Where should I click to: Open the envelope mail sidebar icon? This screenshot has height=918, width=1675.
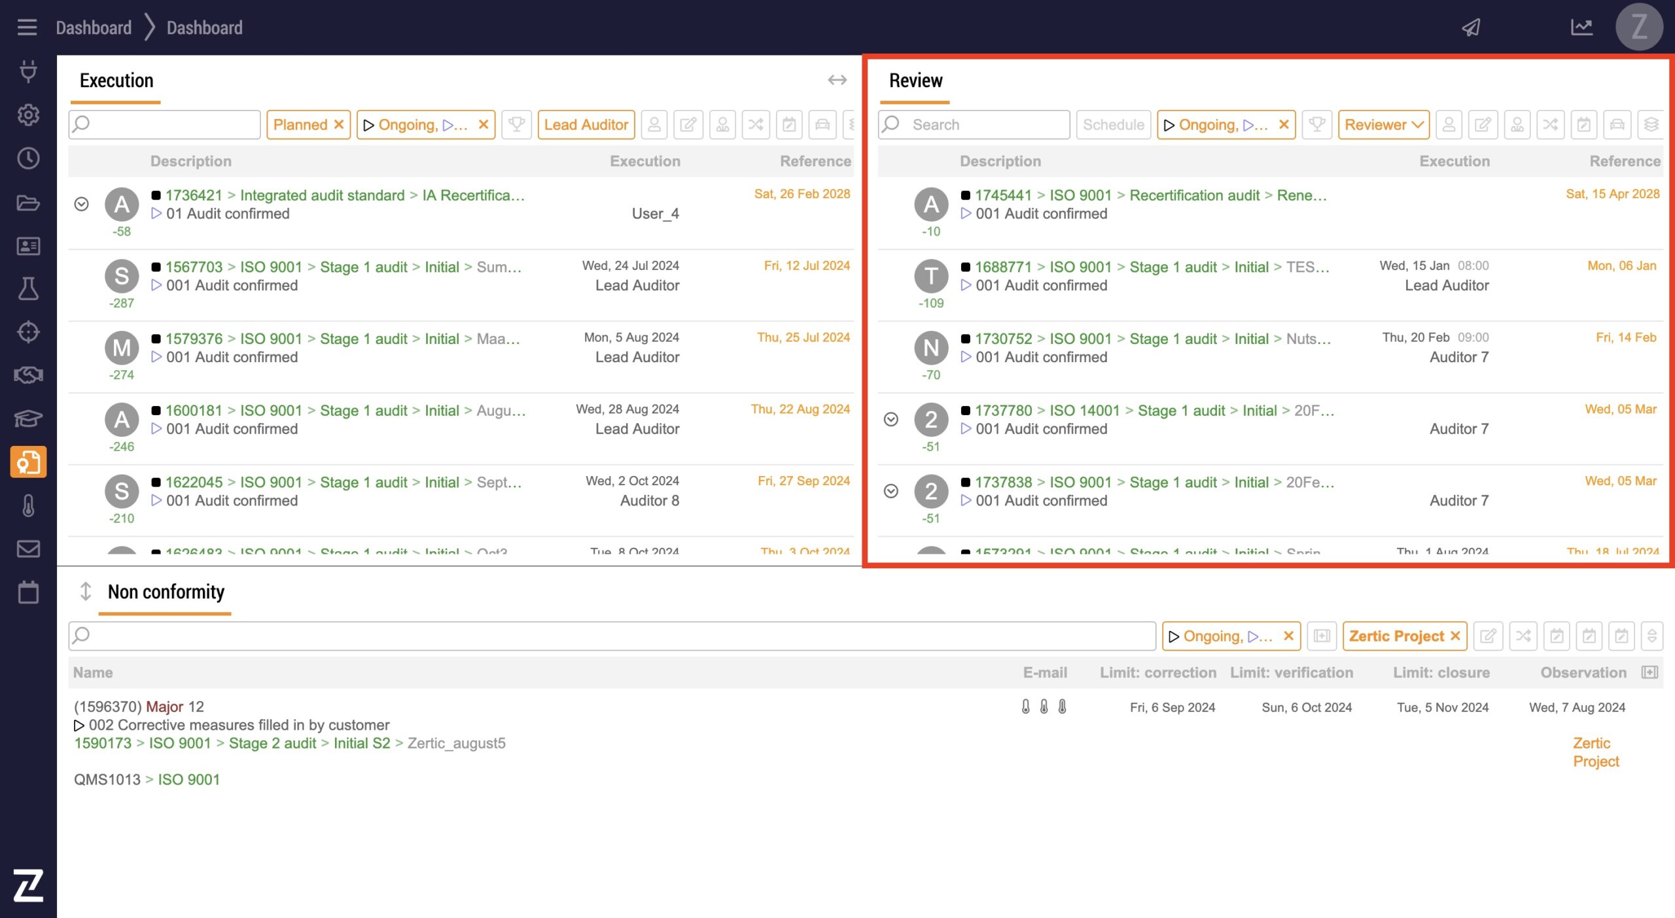coord(28,549)
